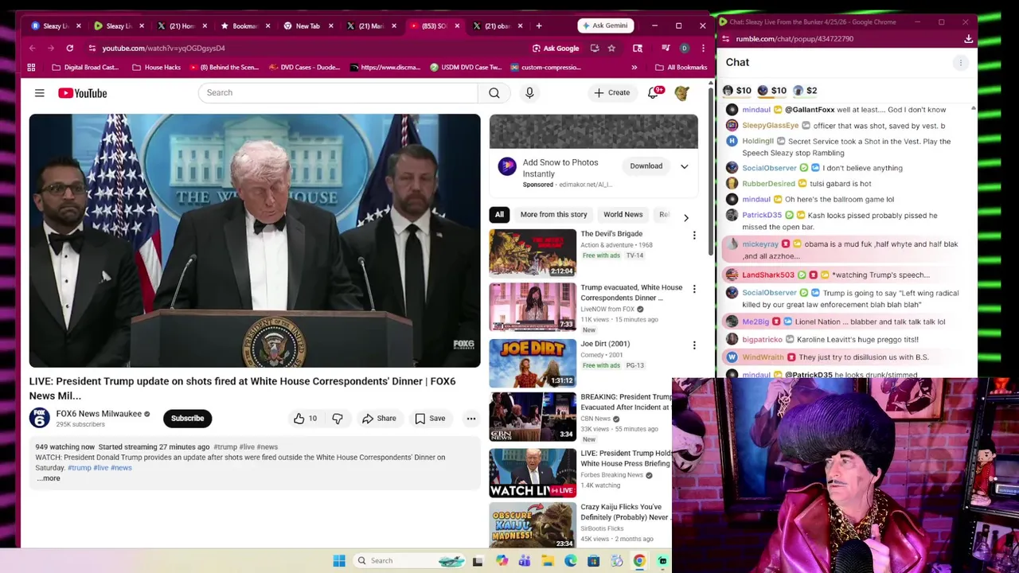Click Download on the sponsored ad
1019x573 pixels.
click(646, 166)
